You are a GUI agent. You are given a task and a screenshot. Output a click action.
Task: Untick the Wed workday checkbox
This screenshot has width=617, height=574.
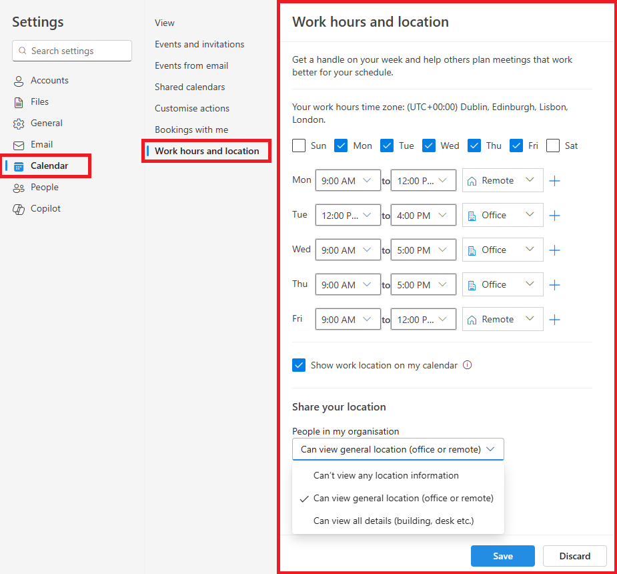click(429, 146)
